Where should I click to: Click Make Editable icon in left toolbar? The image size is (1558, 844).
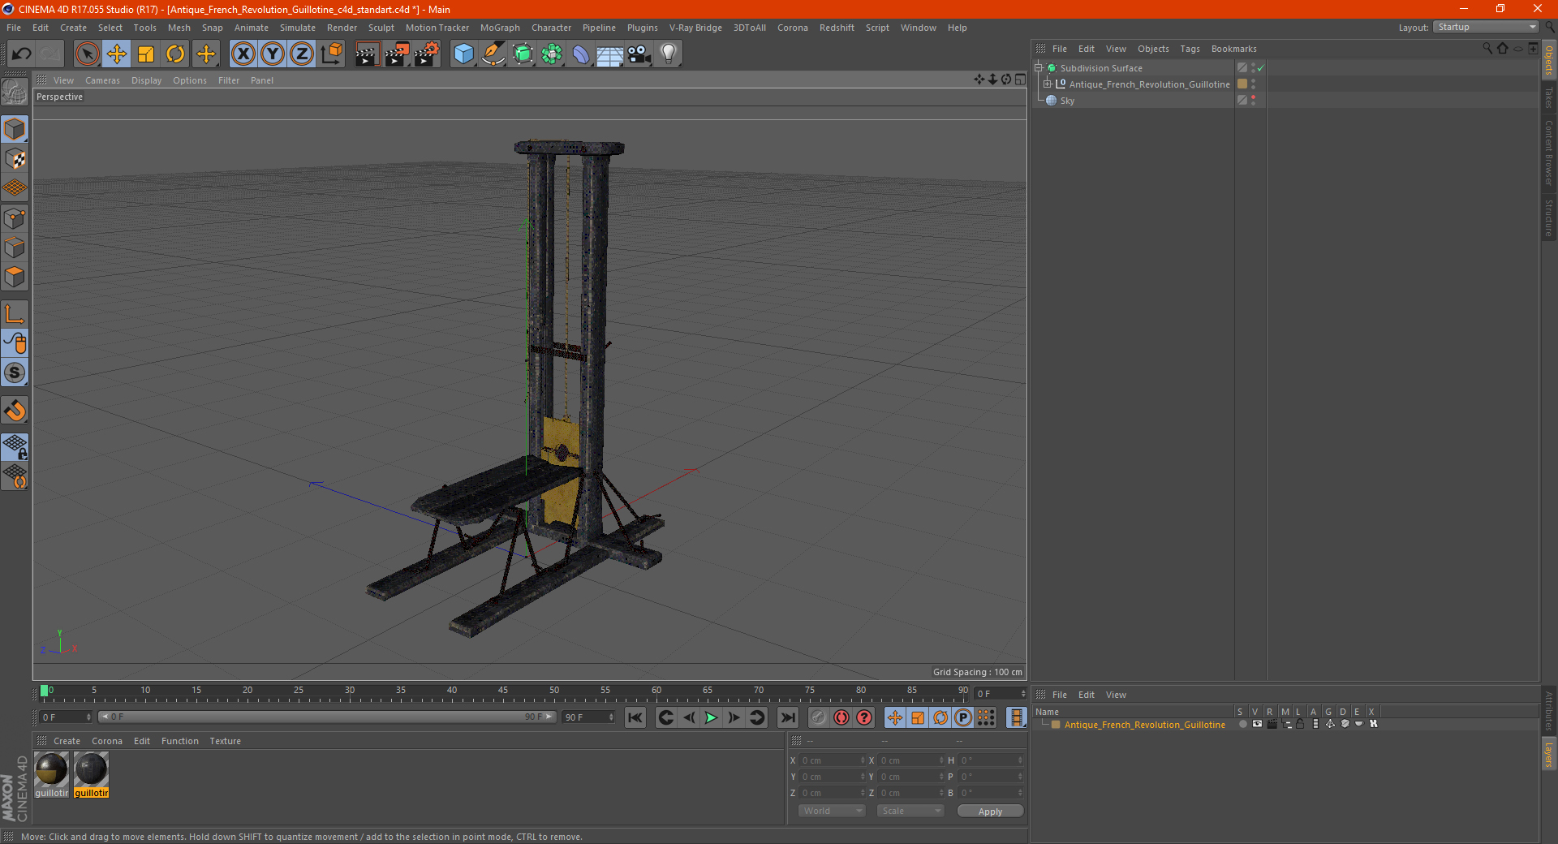[15, 92]
